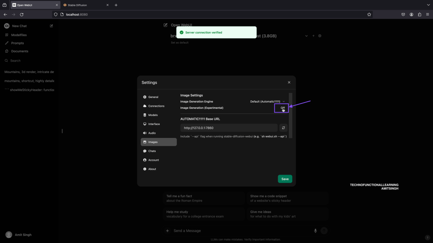Open the browser extensions puzzle icon
This screenshot has width=433, height=243.
(419, 14)
